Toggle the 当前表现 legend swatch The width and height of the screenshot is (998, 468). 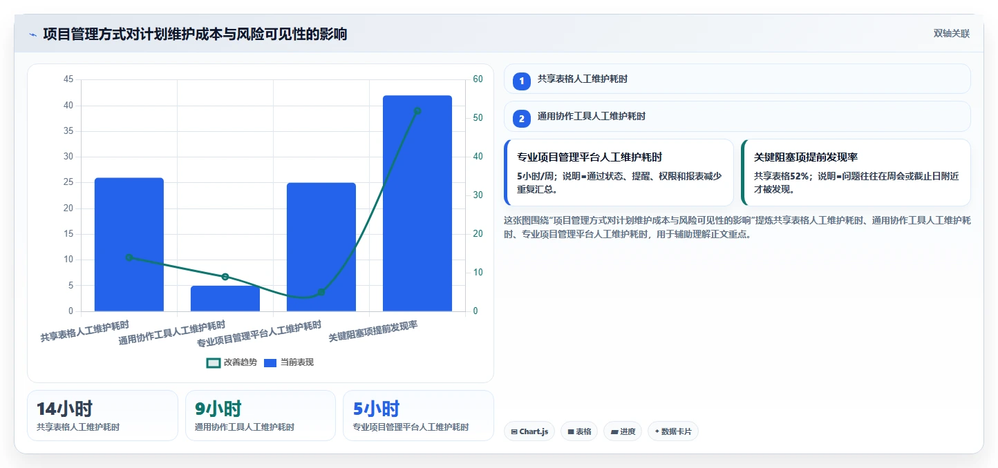click(270, 362)
